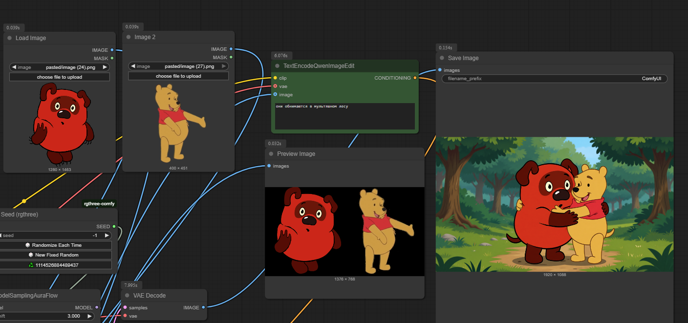Click the 1920 × 1088 size label
Image resolution: width=688 pixels, height=323 pixels.
tap(555, 275)
